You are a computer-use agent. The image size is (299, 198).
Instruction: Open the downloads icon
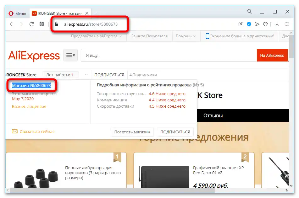pos(277,24)
